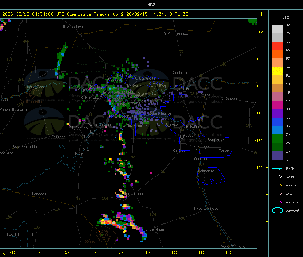This screenshot has height=257, width=303.
Task: Click the 'CompantEscard' map label
Action: pos(221,139)
